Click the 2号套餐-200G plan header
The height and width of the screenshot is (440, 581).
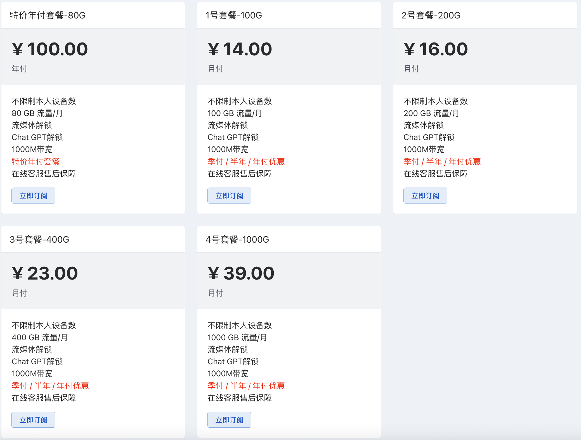point(431,15)
